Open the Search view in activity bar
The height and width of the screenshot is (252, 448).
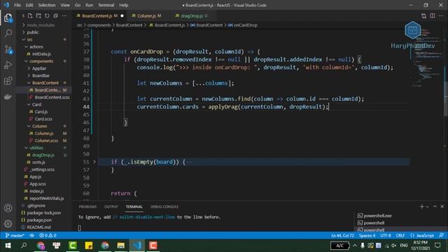tap(8, 34)
